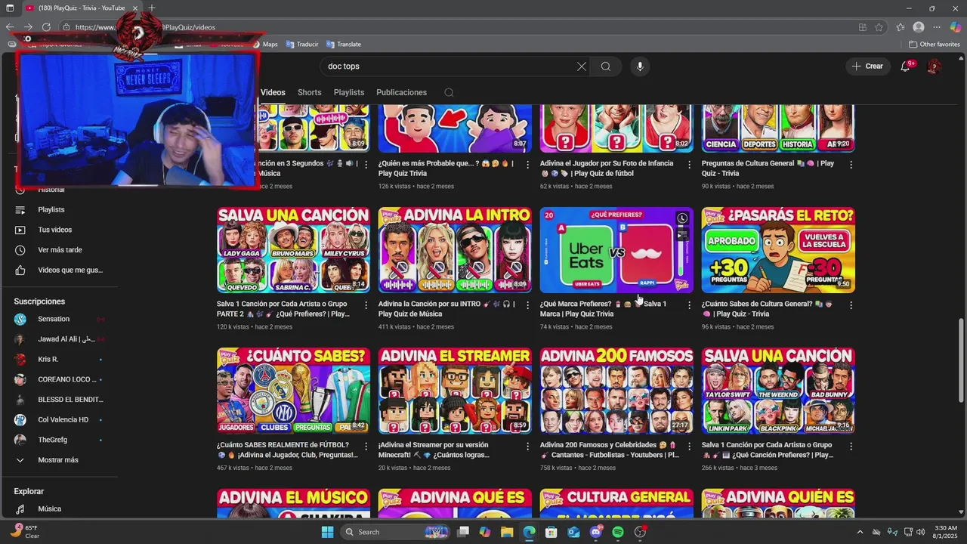The width and height of the screenshot is (967, 544).
Task: Open options for '¿Cuánto Sabes de Cultura General?' video
Action: [x=851, y=305]
